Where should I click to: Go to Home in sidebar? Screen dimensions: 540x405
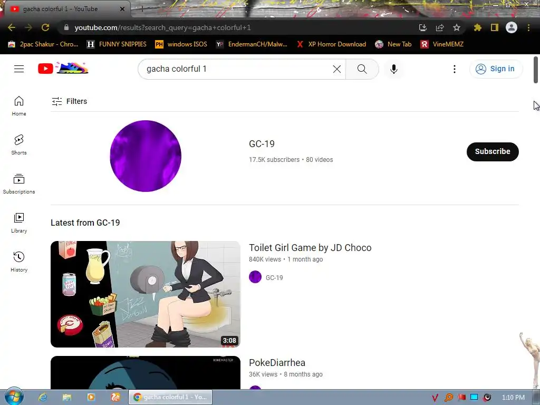click(19, 105)
